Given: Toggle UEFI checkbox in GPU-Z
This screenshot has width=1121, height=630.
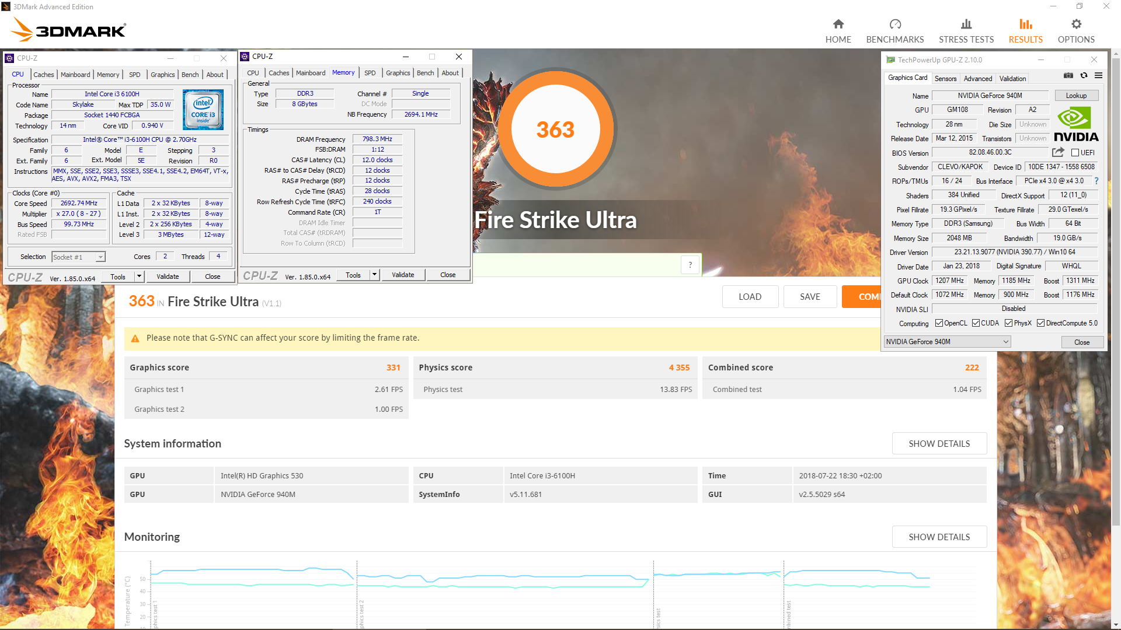Looking at the screenshot, I should click(x=1075, y=153).
